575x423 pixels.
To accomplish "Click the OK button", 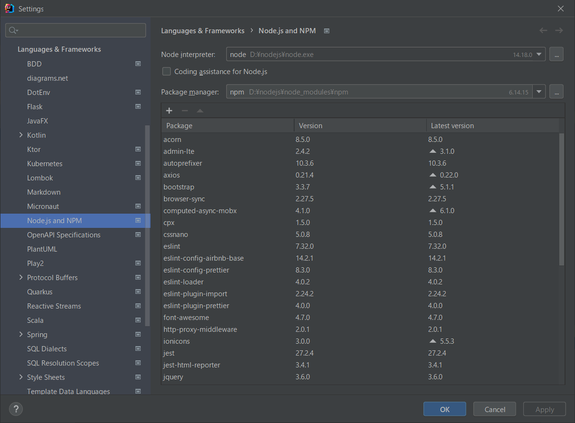I will click(445, 409).
